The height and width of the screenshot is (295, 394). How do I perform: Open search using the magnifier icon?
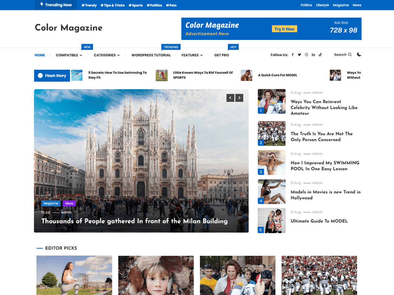coord(350,55)
